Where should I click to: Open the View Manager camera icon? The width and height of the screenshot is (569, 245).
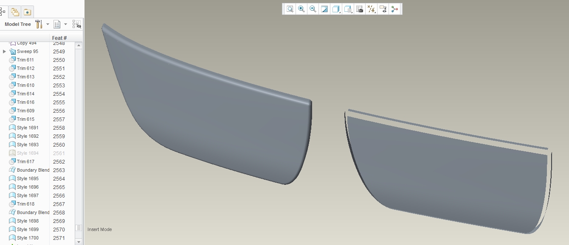point(360,9)
